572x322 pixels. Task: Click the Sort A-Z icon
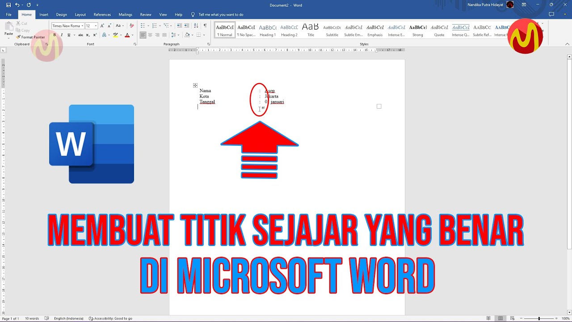196,26
